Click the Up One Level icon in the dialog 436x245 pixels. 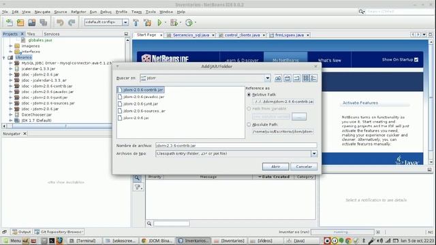pyautogui.click(x=278, y=78)
